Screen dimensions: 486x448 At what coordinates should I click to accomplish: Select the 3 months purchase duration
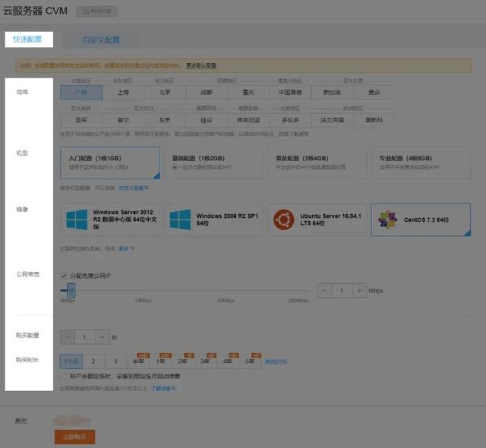(x=116, y=361)
